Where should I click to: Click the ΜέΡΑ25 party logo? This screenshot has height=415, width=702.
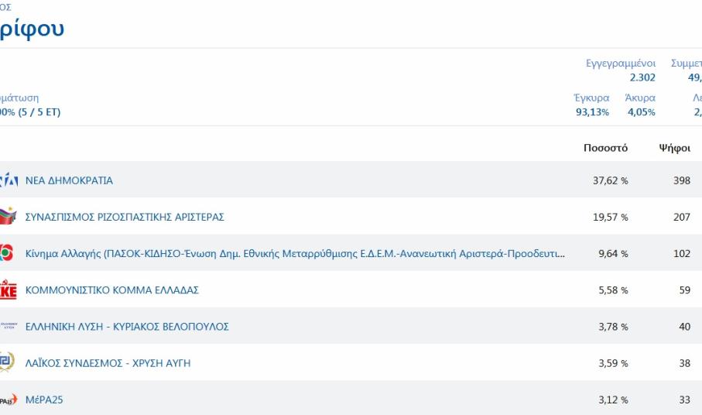coord(8,400)
